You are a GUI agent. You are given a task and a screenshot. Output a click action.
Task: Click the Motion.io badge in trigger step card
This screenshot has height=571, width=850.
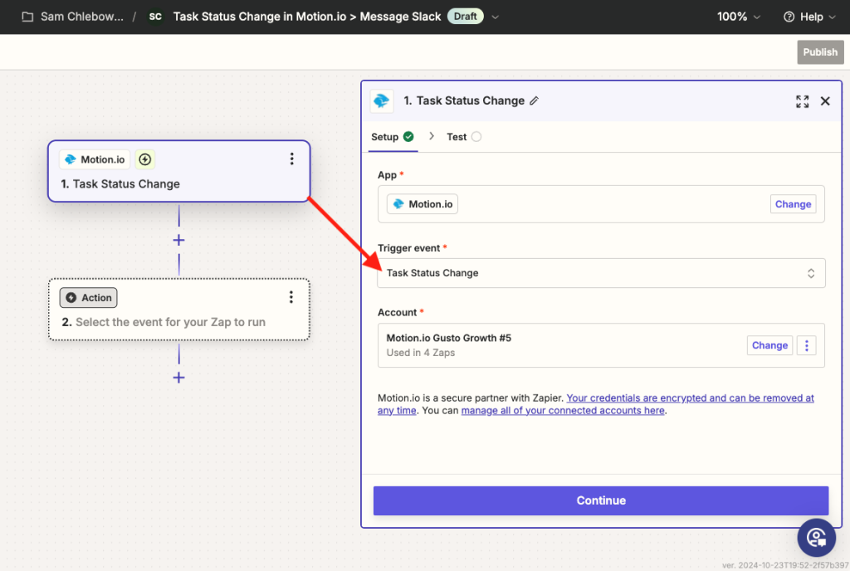(x=95, y=159)
